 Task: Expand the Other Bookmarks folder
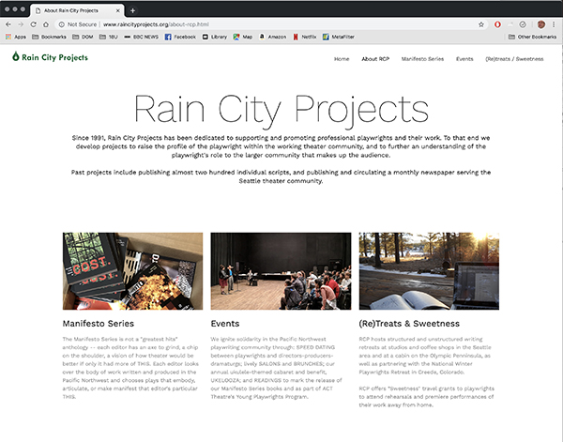pos(532,37)
